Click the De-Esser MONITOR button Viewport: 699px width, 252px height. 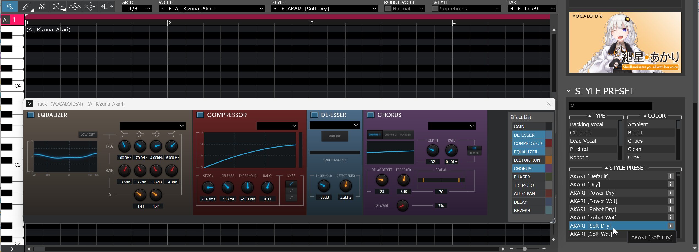(x=335, y=136)
